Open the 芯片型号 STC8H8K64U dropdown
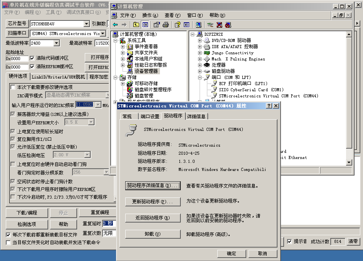The height and width of the screenshot is (261, 363). [87, 23]
